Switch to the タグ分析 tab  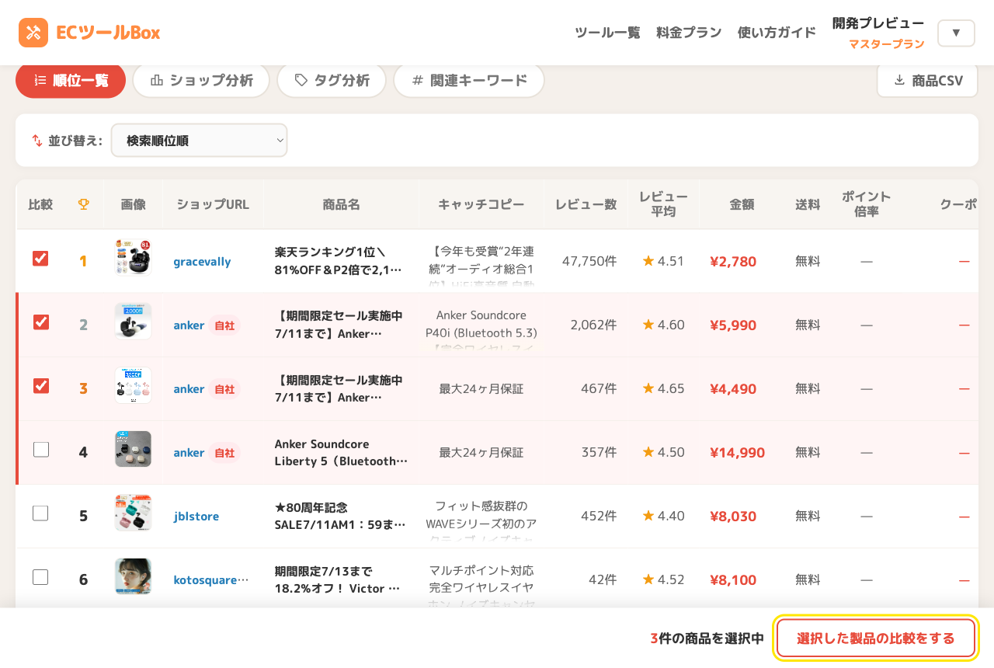pyautogui.click(x=332, y=80)
